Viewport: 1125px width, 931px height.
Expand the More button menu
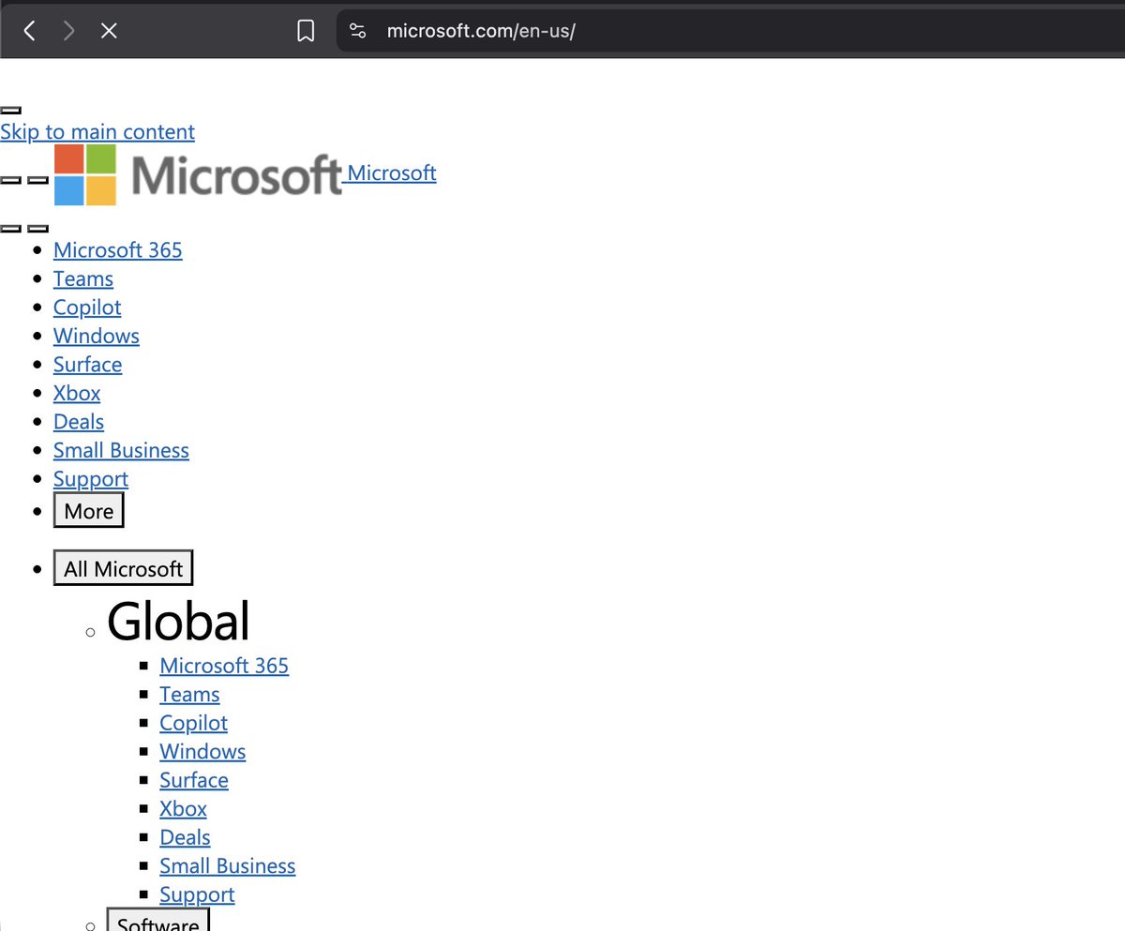click(x=89, y=511)
